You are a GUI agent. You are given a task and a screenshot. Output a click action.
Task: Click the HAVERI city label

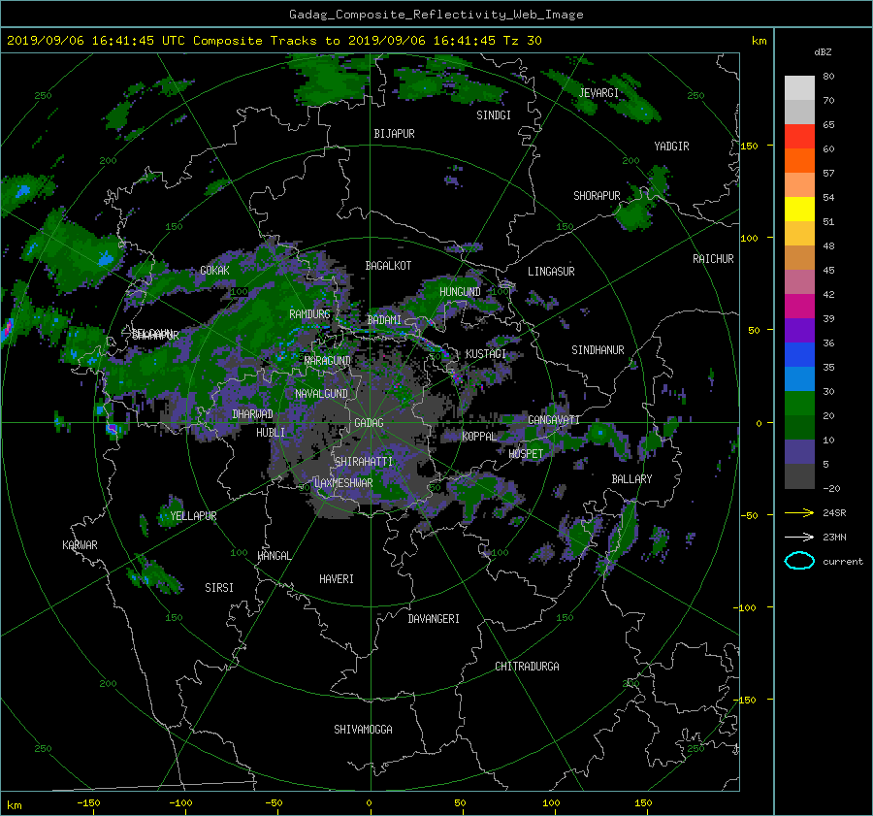337,579
